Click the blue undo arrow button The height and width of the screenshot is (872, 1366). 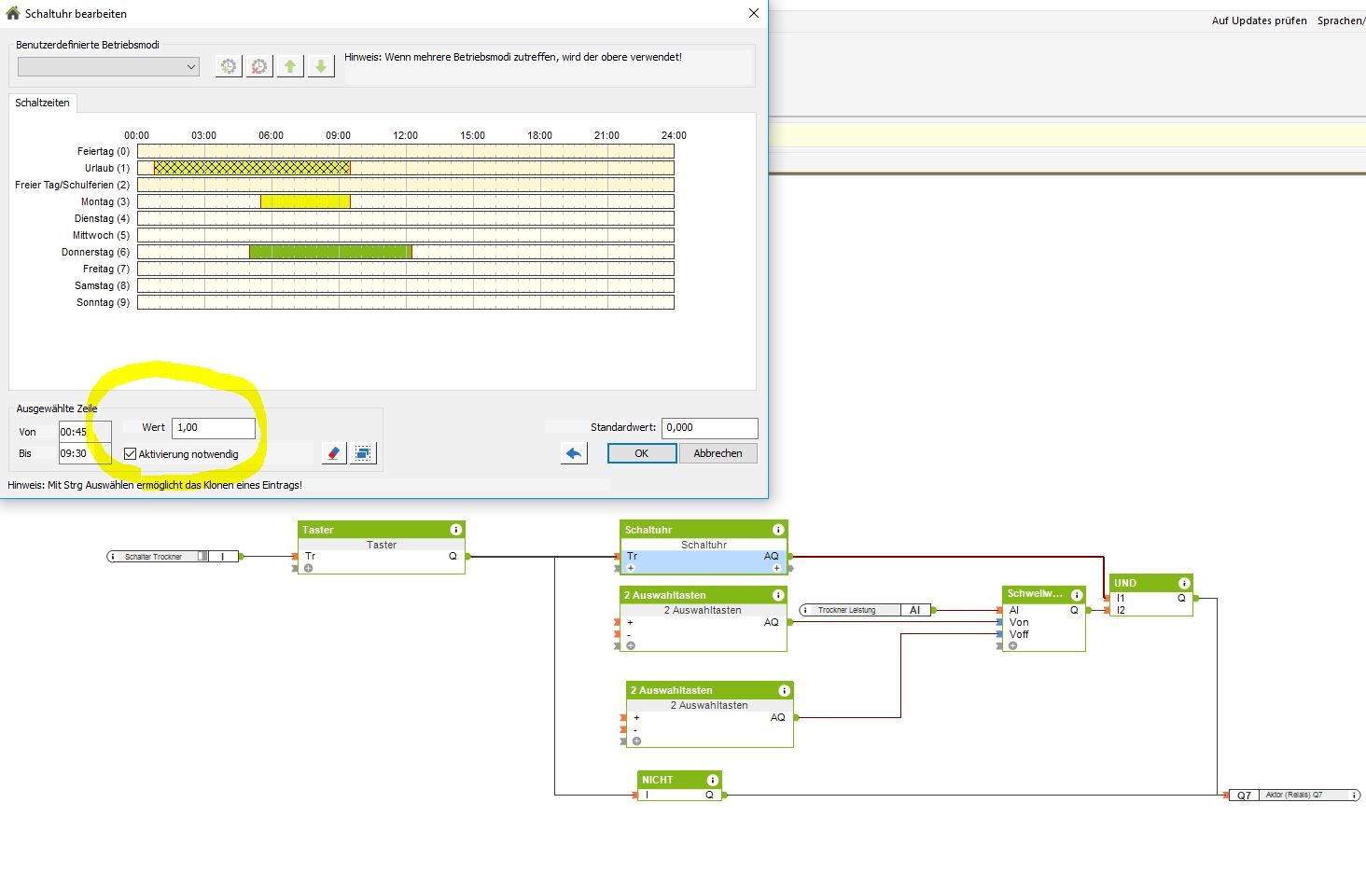pos(574,453)
